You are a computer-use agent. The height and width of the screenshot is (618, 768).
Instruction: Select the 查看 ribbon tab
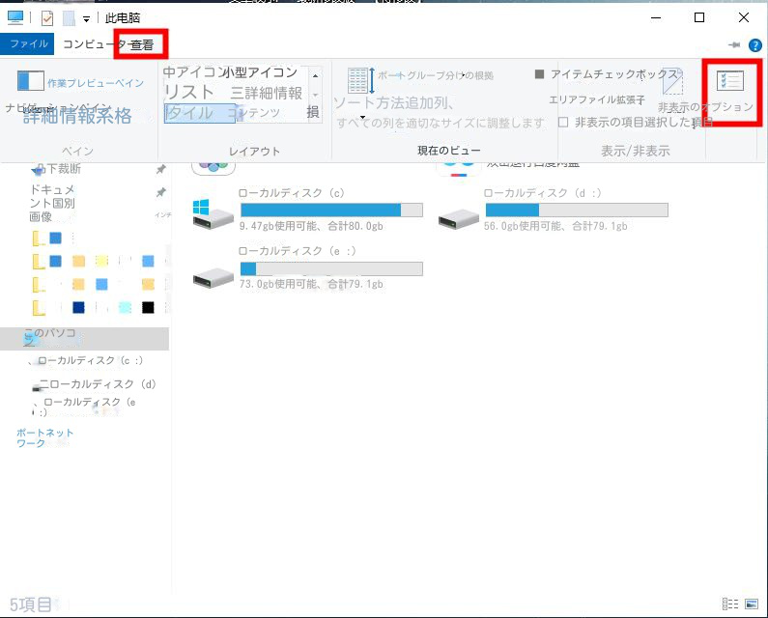click(142, 45)
